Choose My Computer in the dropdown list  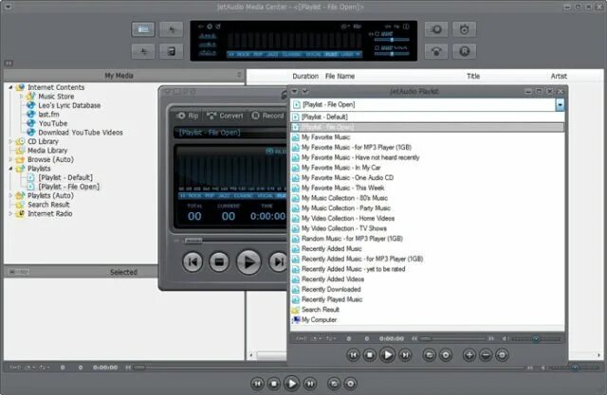click(427, 319)
